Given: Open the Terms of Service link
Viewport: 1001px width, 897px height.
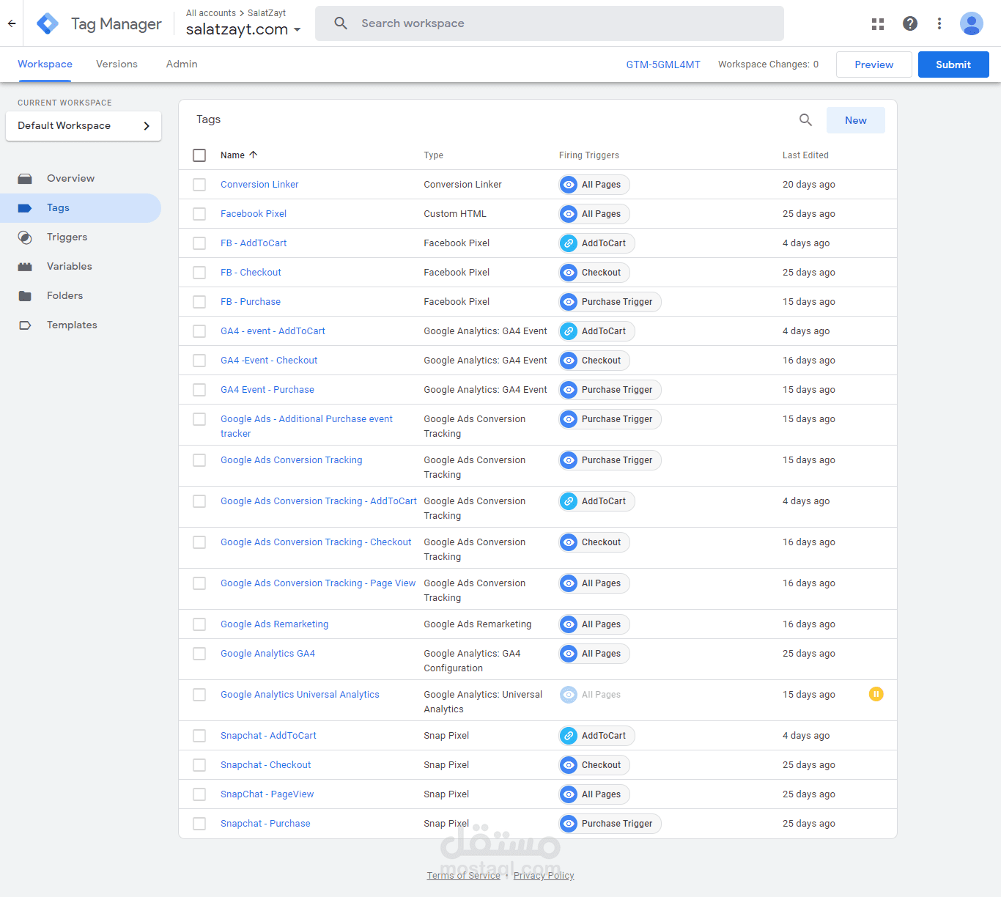Looking at the screenshot, I should tap(464, 876).
